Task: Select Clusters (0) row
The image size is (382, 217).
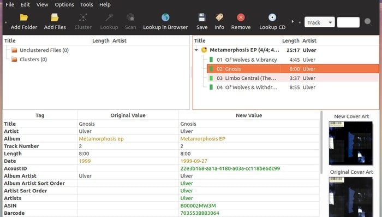Action: 33,60
